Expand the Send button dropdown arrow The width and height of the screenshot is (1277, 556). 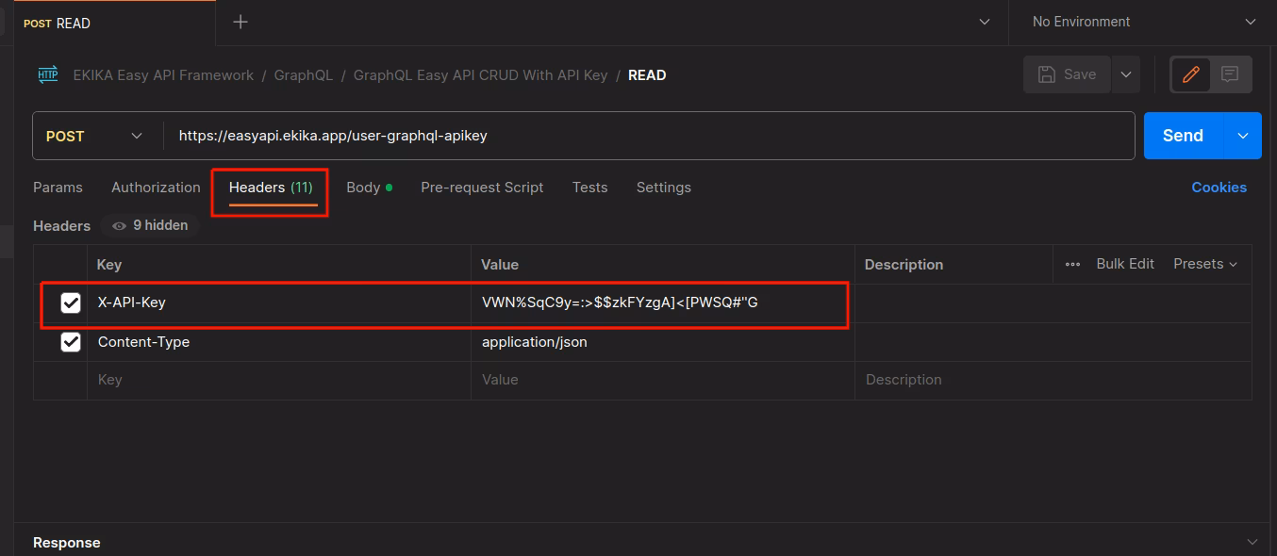[x=1243, y=136]
